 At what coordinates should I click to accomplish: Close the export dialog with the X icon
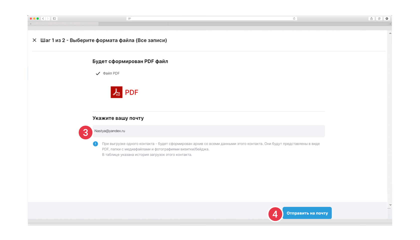coord(34,40)
